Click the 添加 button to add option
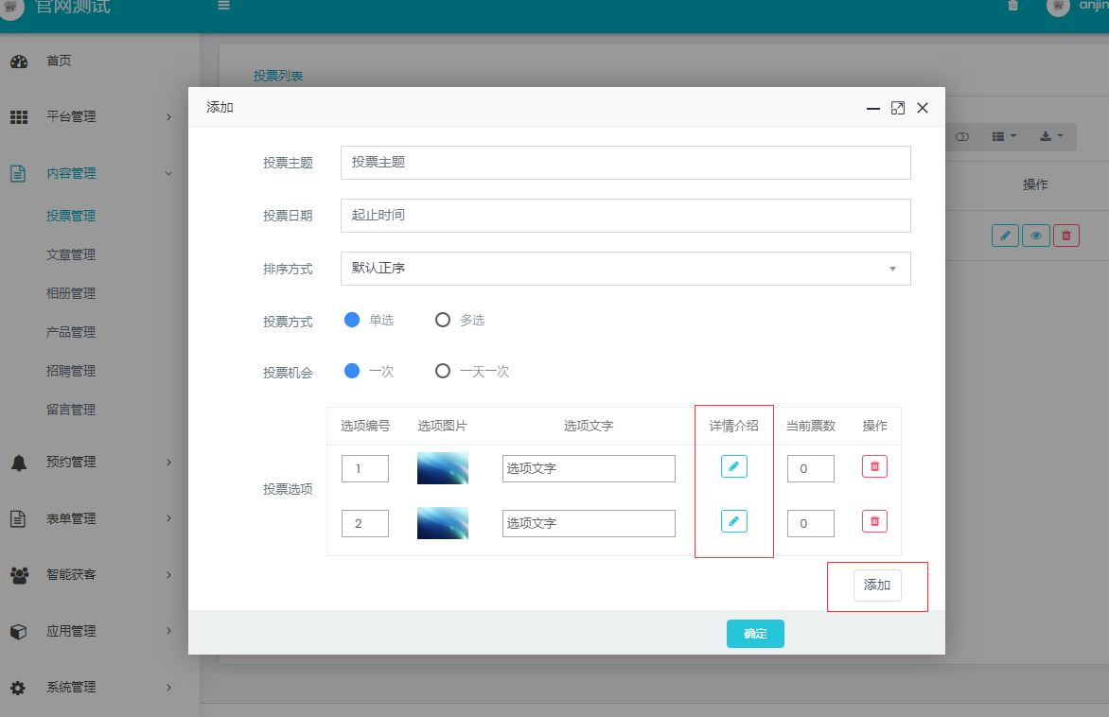This screenshot has width=1109, height=717. click(877, 586)
